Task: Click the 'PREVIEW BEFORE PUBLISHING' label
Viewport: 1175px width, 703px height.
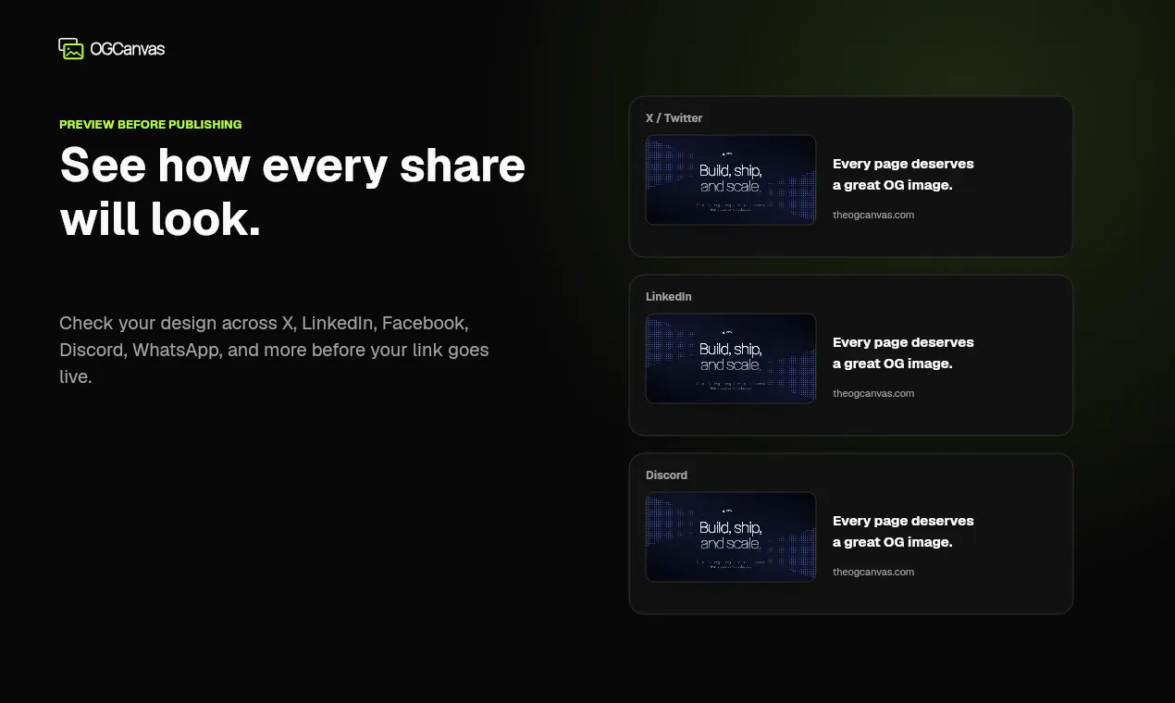Action: coord(151,124)
